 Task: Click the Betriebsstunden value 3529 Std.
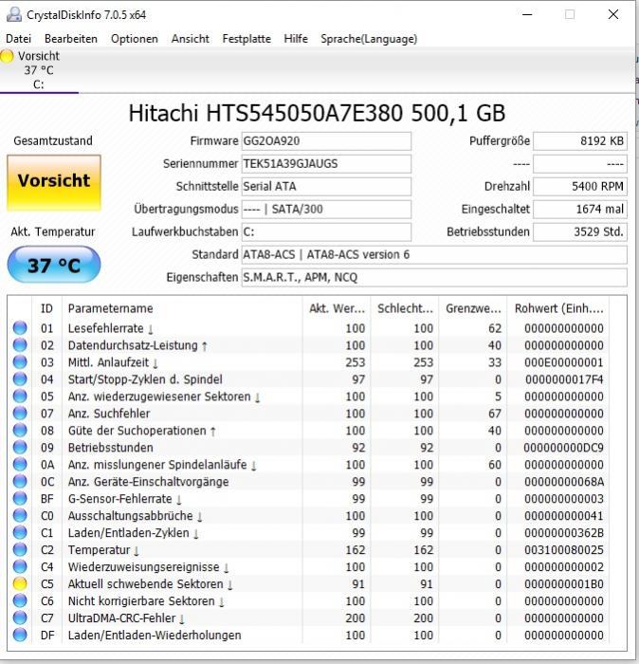(x=580, y=232)
